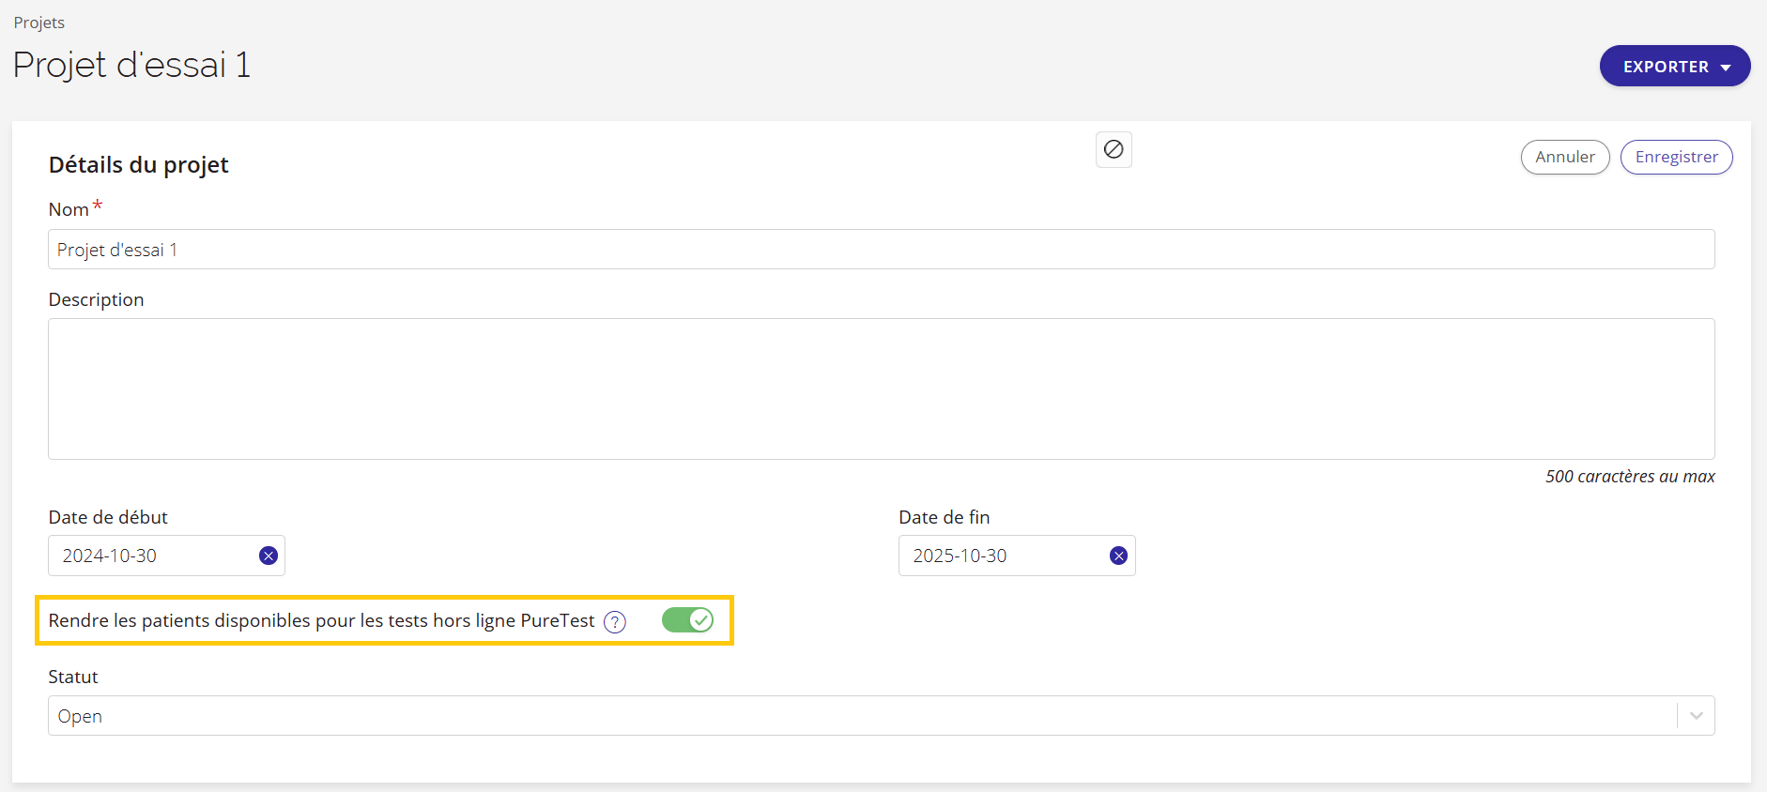This screenshot has height=792, width=1767.
Task: Click the prohibited circle icon button
Action: pos(1114,149)
